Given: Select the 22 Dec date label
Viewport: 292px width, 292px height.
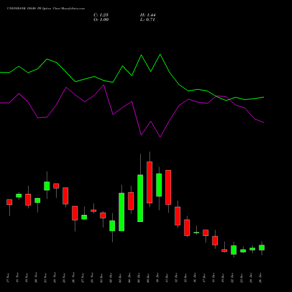Looking at the screenshot, I should (x=232, y=277).
